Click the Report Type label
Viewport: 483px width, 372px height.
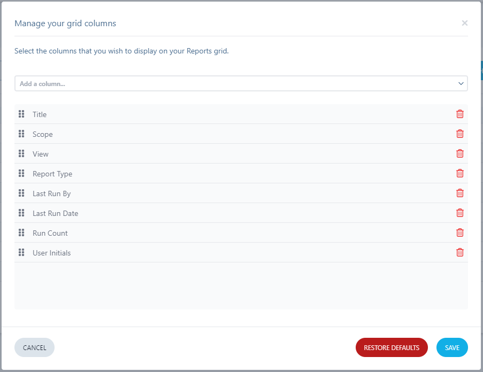52,174
